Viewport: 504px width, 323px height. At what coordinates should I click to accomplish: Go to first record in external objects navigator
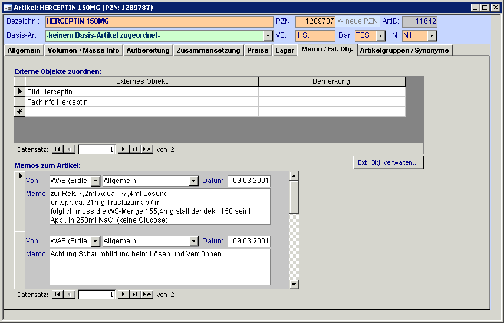click(x=57, y=149)
